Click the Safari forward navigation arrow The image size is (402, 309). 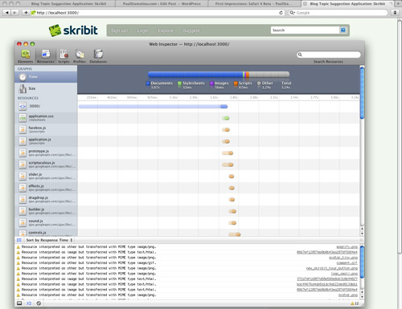14,13
